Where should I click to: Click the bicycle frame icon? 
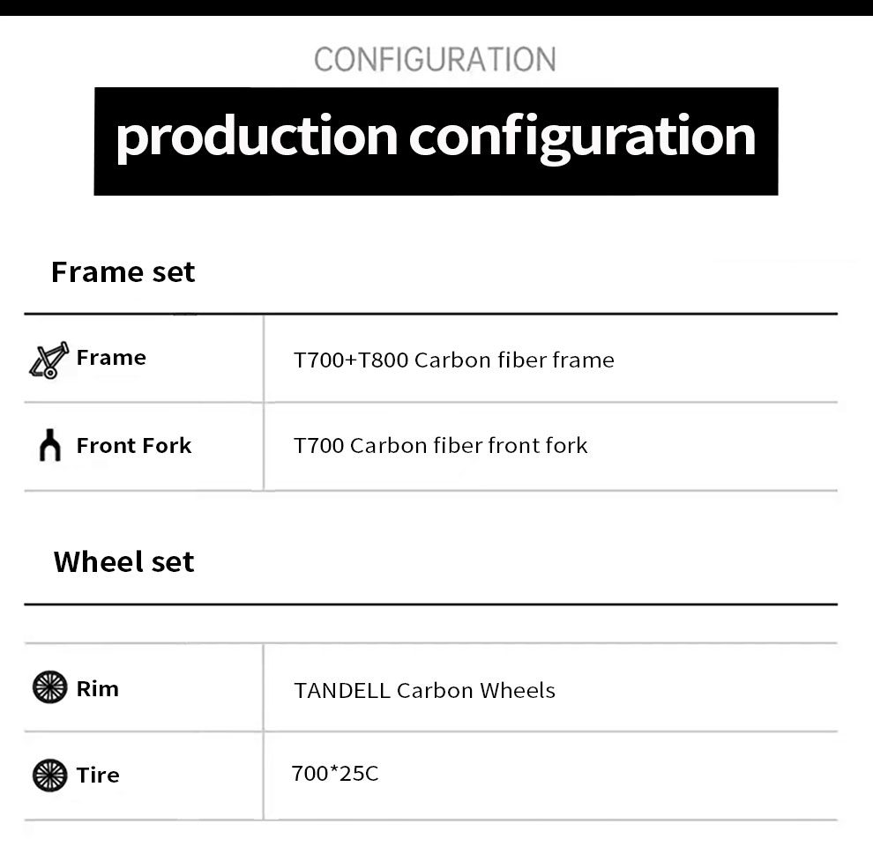pos(49,360)
